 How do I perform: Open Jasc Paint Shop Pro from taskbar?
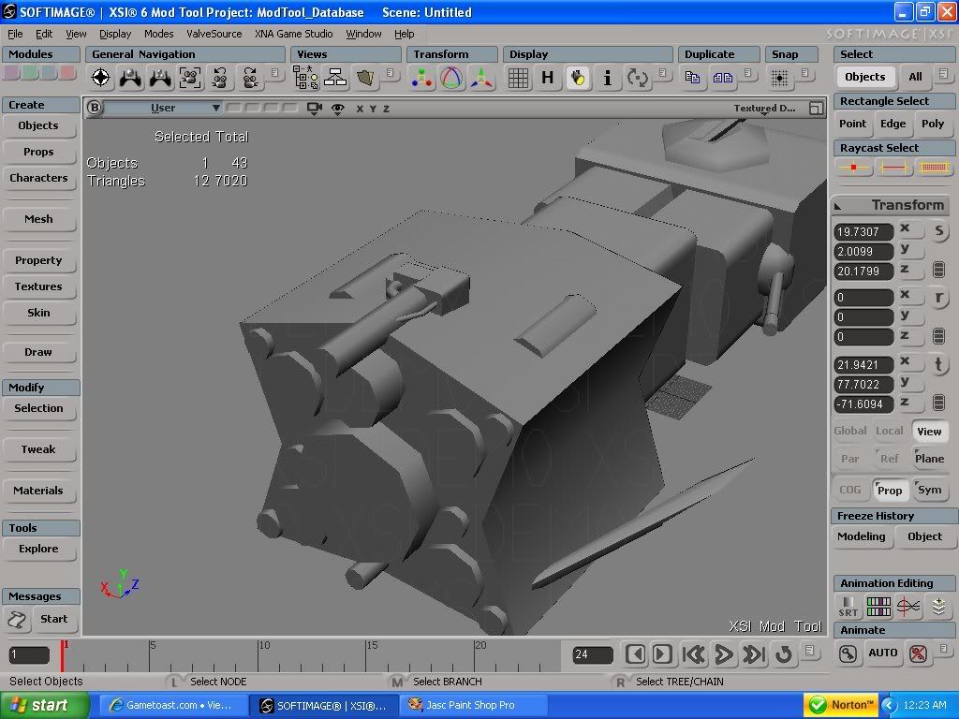pos(472,705)
